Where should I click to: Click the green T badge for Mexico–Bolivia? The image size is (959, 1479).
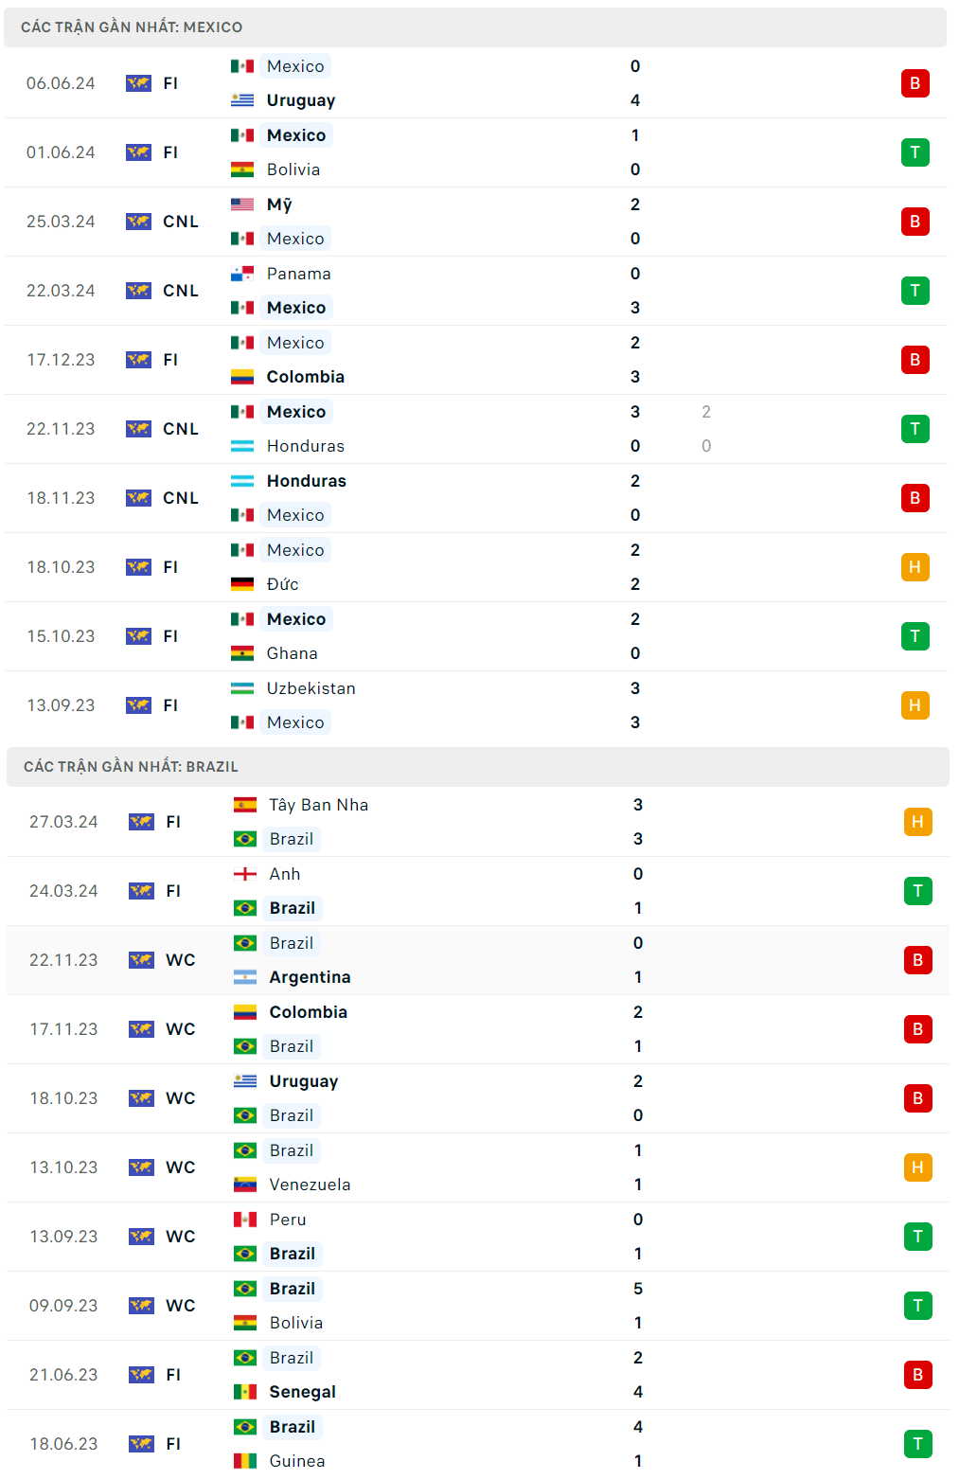915,152
